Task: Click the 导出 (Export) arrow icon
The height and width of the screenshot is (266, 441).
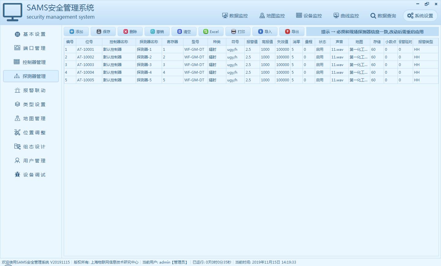Action: (287, 31)
